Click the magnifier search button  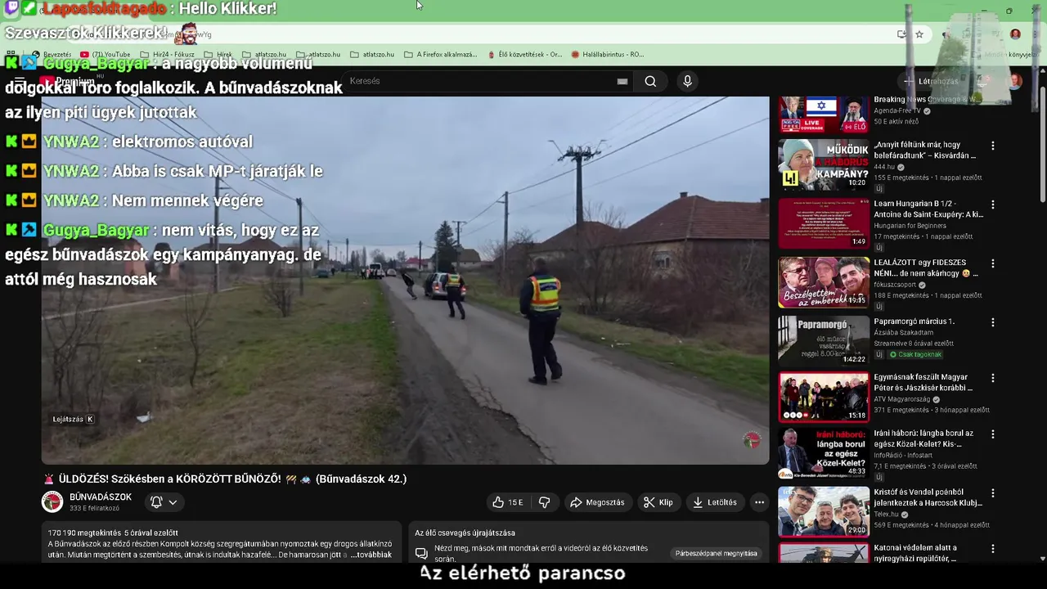click(650, 81)
